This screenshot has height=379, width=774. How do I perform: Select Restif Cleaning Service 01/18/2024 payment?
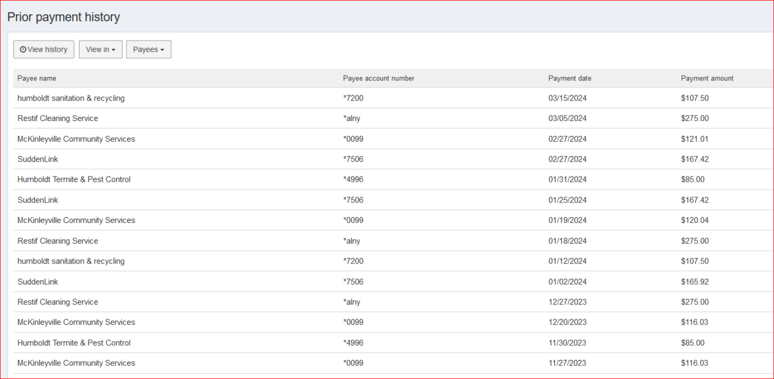[58, 241]
